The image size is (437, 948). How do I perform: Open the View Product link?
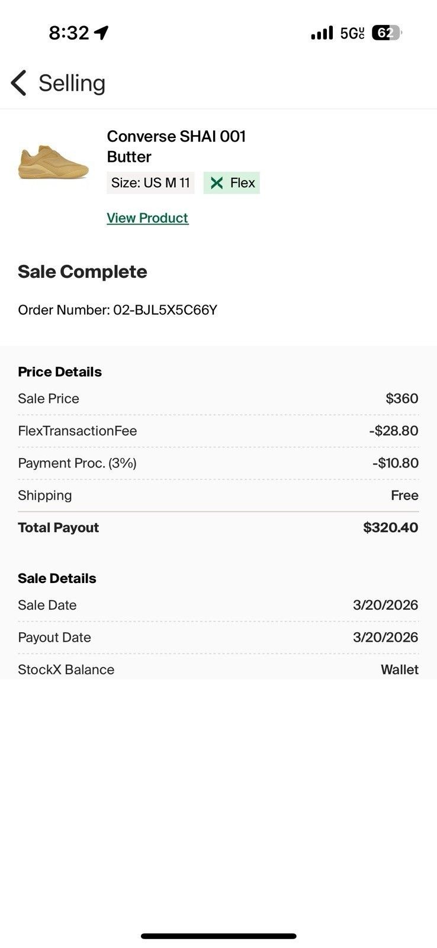click(147, 218)
